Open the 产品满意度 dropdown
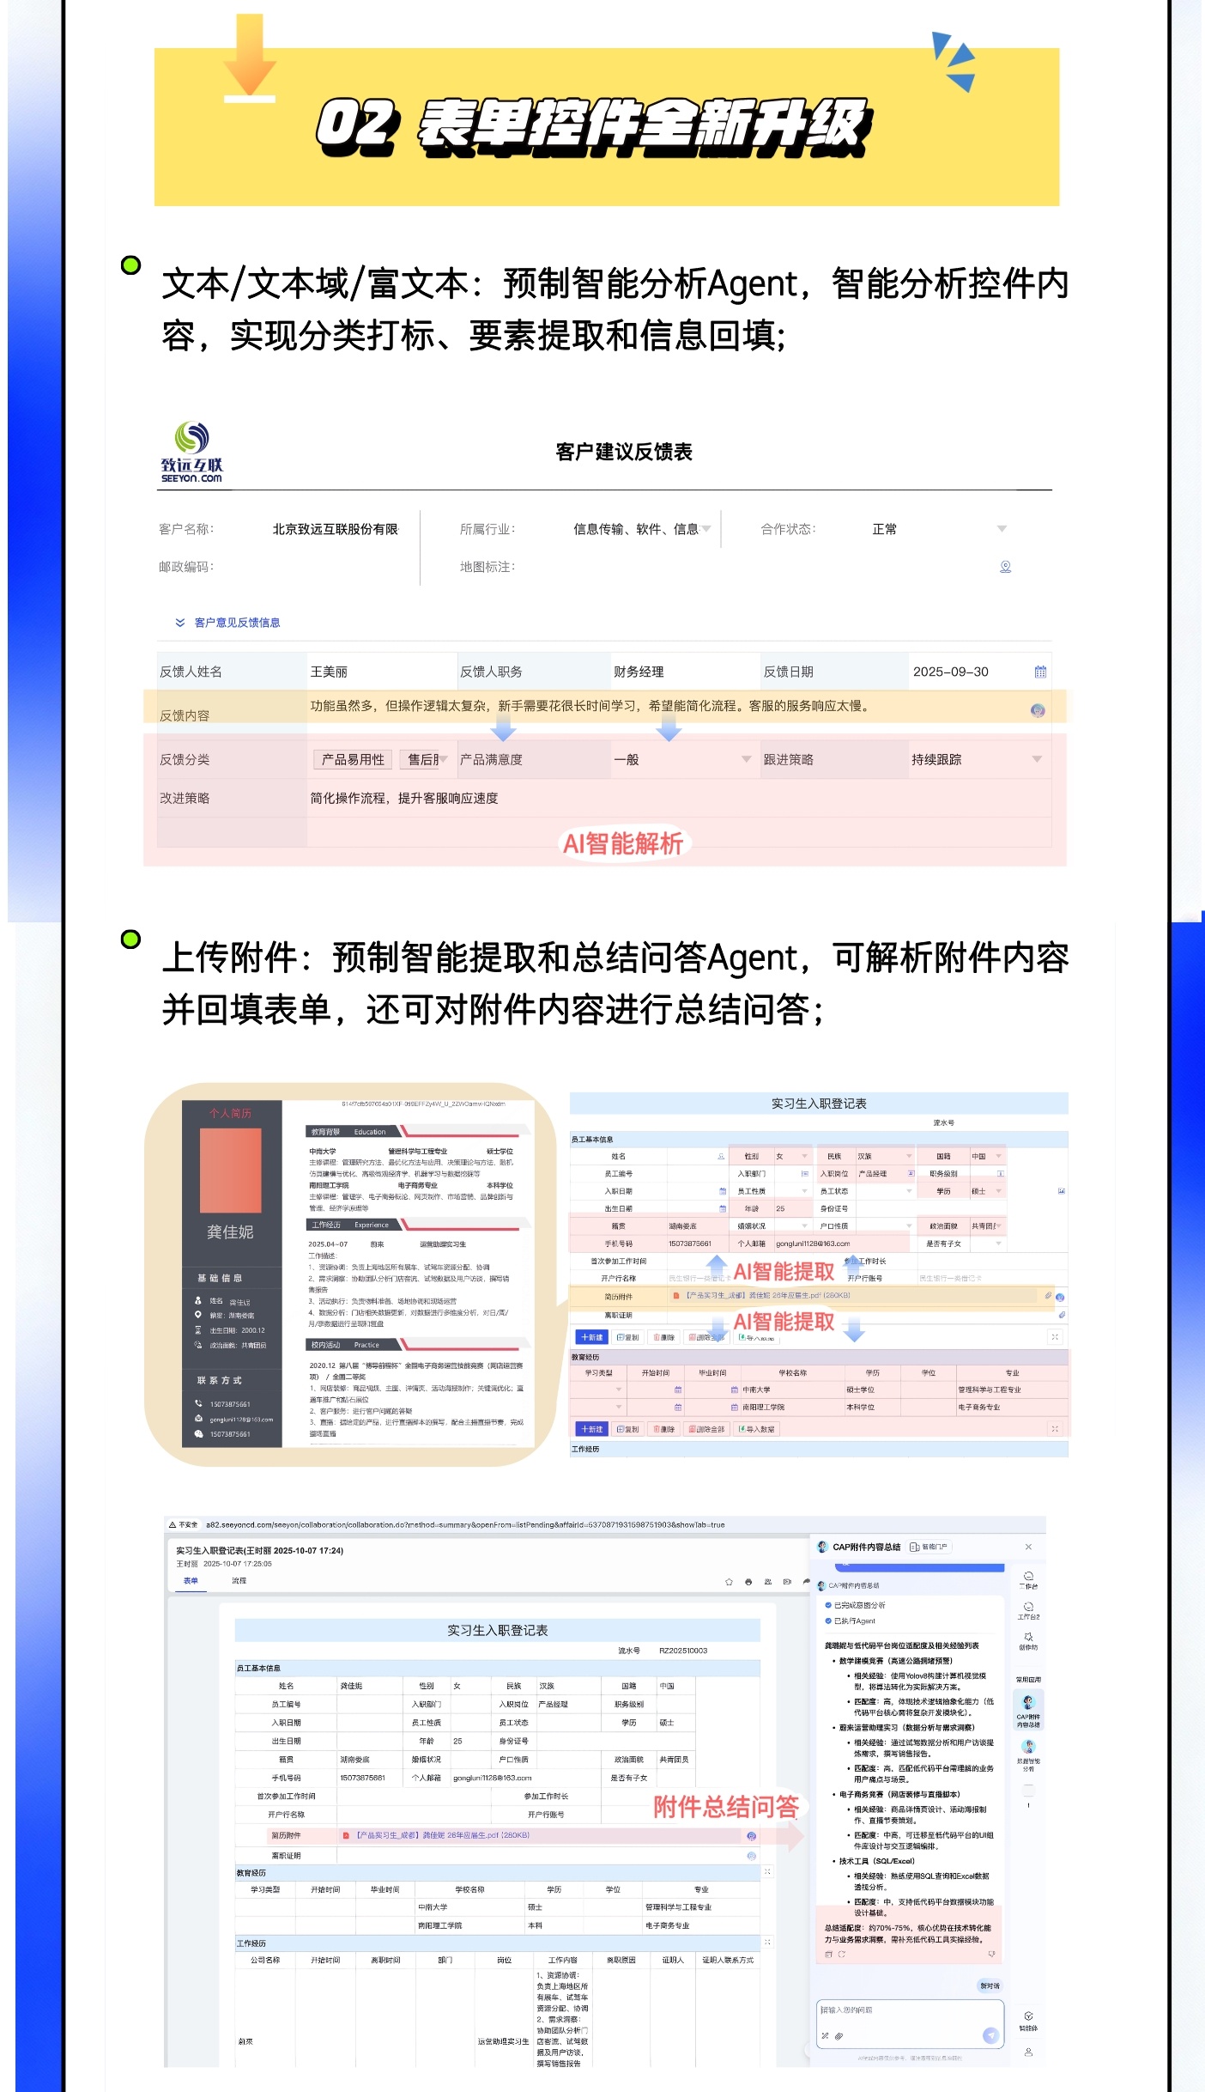The height and width of the screenshot is (2092, 1205). [x=746, y=759]
